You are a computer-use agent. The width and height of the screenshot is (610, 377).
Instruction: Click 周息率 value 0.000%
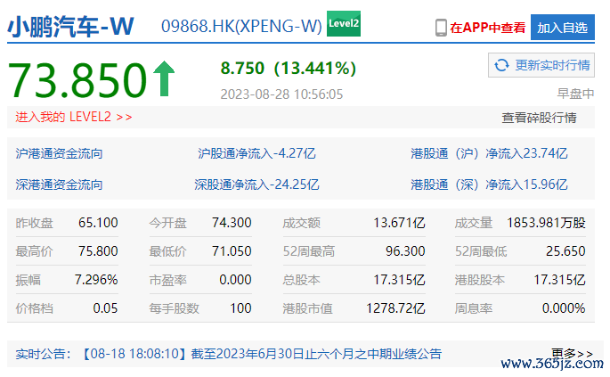pyautogui.click(x=564, y=308)
